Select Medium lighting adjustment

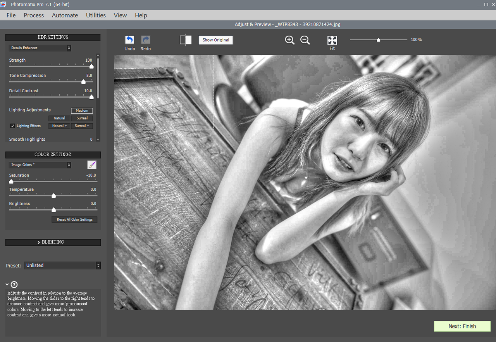tap(82, 111)
